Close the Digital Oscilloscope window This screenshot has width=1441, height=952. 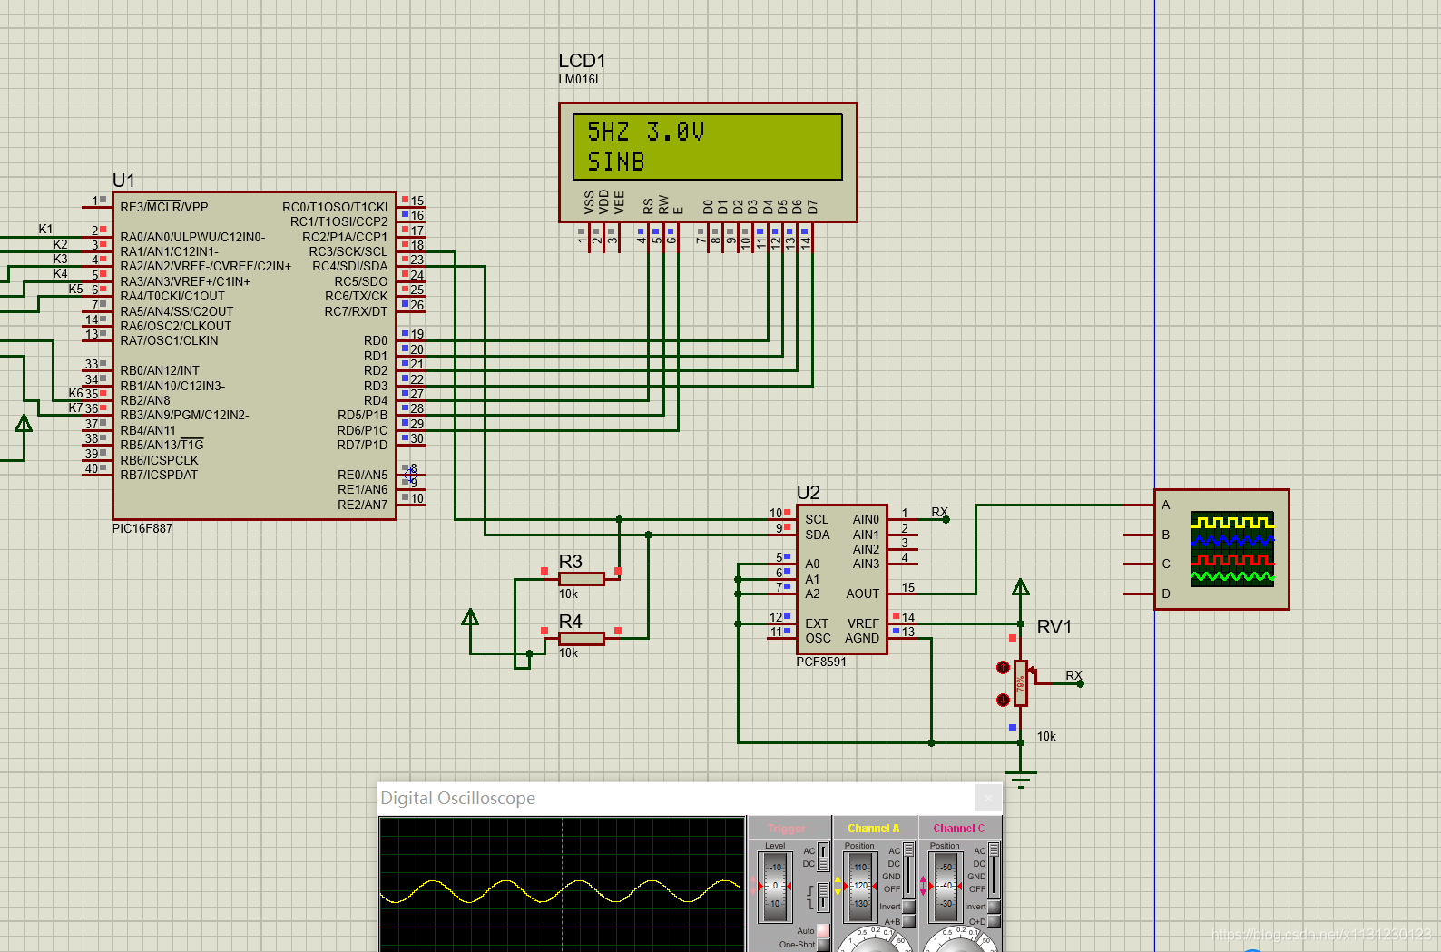987,799
